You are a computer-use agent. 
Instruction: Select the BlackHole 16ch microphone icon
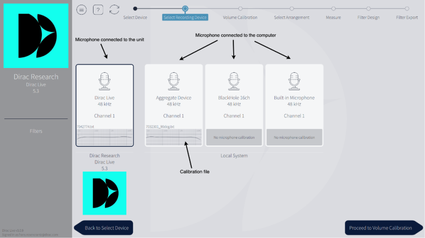pos(234,81)
